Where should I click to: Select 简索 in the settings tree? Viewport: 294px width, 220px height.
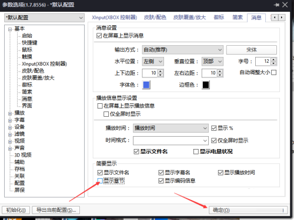(x=27, y=92)
